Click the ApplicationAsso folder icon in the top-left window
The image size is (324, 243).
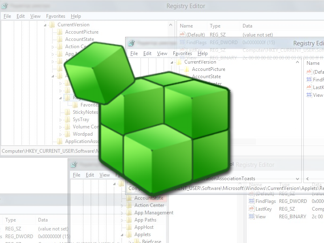[x=60, y=141]
